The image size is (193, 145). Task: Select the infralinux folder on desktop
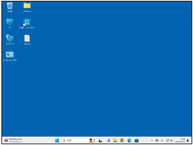click(27, 6)
